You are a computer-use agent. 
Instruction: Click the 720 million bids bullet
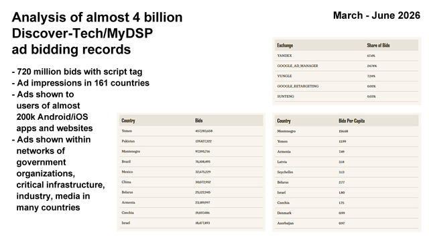(x=77, y=72)
